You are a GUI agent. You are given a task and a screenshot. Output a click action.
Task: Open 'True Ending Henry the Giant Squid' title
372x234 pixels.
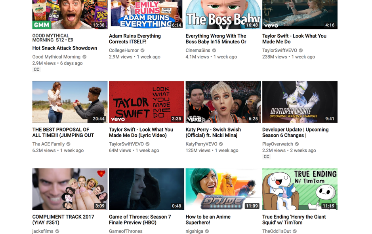(294, 219)
